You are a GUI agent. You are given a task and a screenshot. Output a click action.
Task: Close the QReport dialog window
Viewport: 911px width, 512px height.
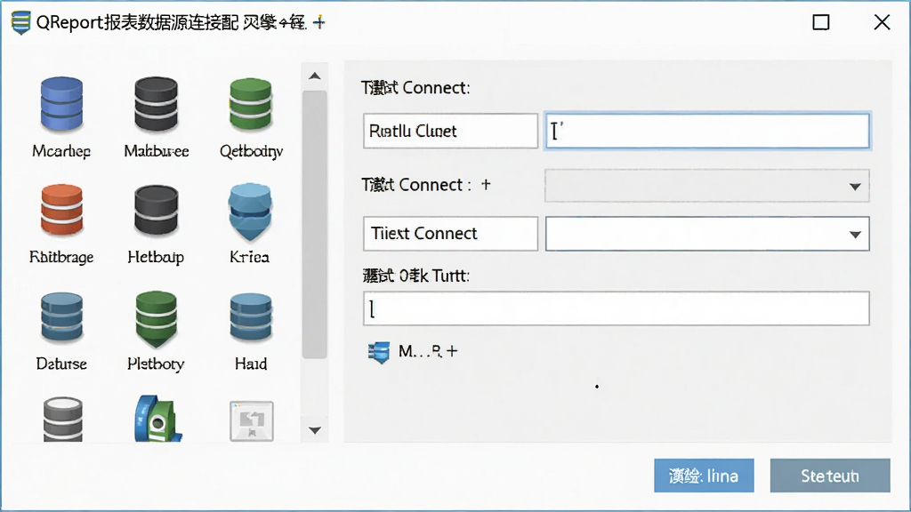[882, 22]
